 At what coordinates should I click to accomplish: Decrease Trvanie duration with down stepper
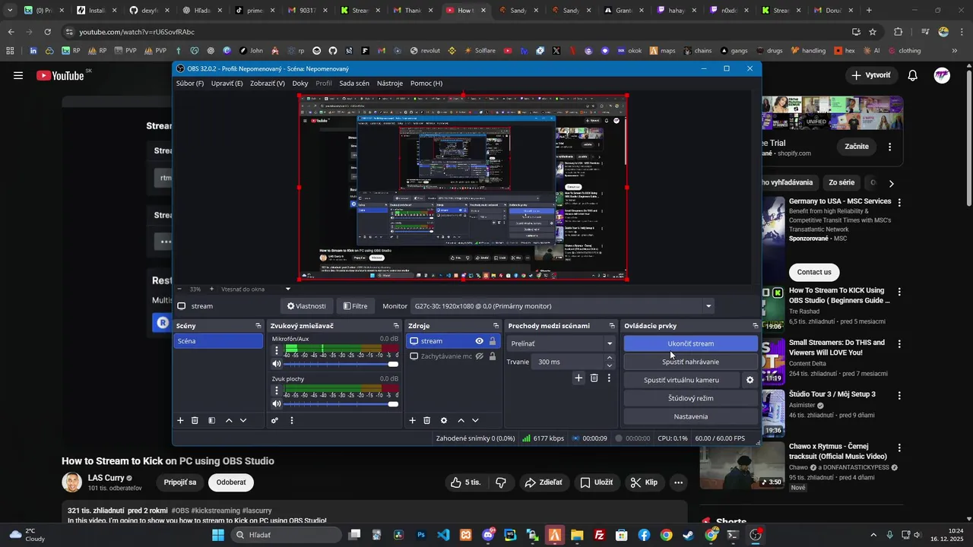click(610, 365)
